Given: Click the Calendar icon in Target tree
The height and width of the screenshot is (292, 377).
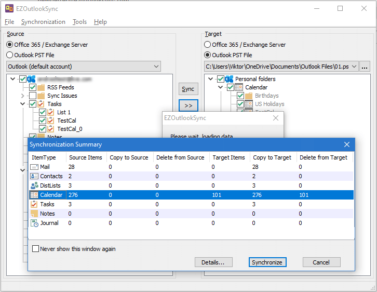Looking at the screenshot, I should coord(239,87).
